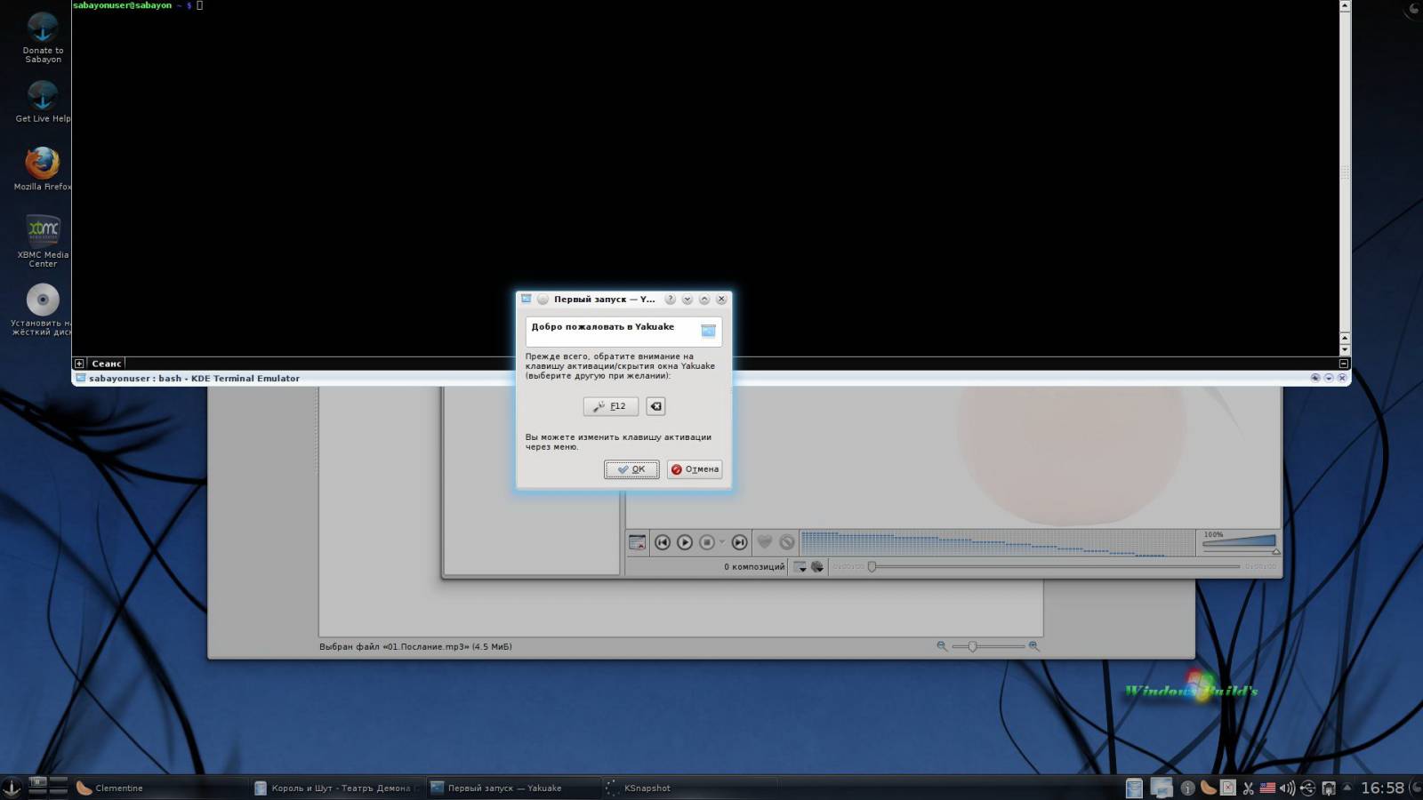The height and width of the screenshot is (800, 1423).
Task: Click the Love heart icon in Clementine
Action: tap(764, 542)
